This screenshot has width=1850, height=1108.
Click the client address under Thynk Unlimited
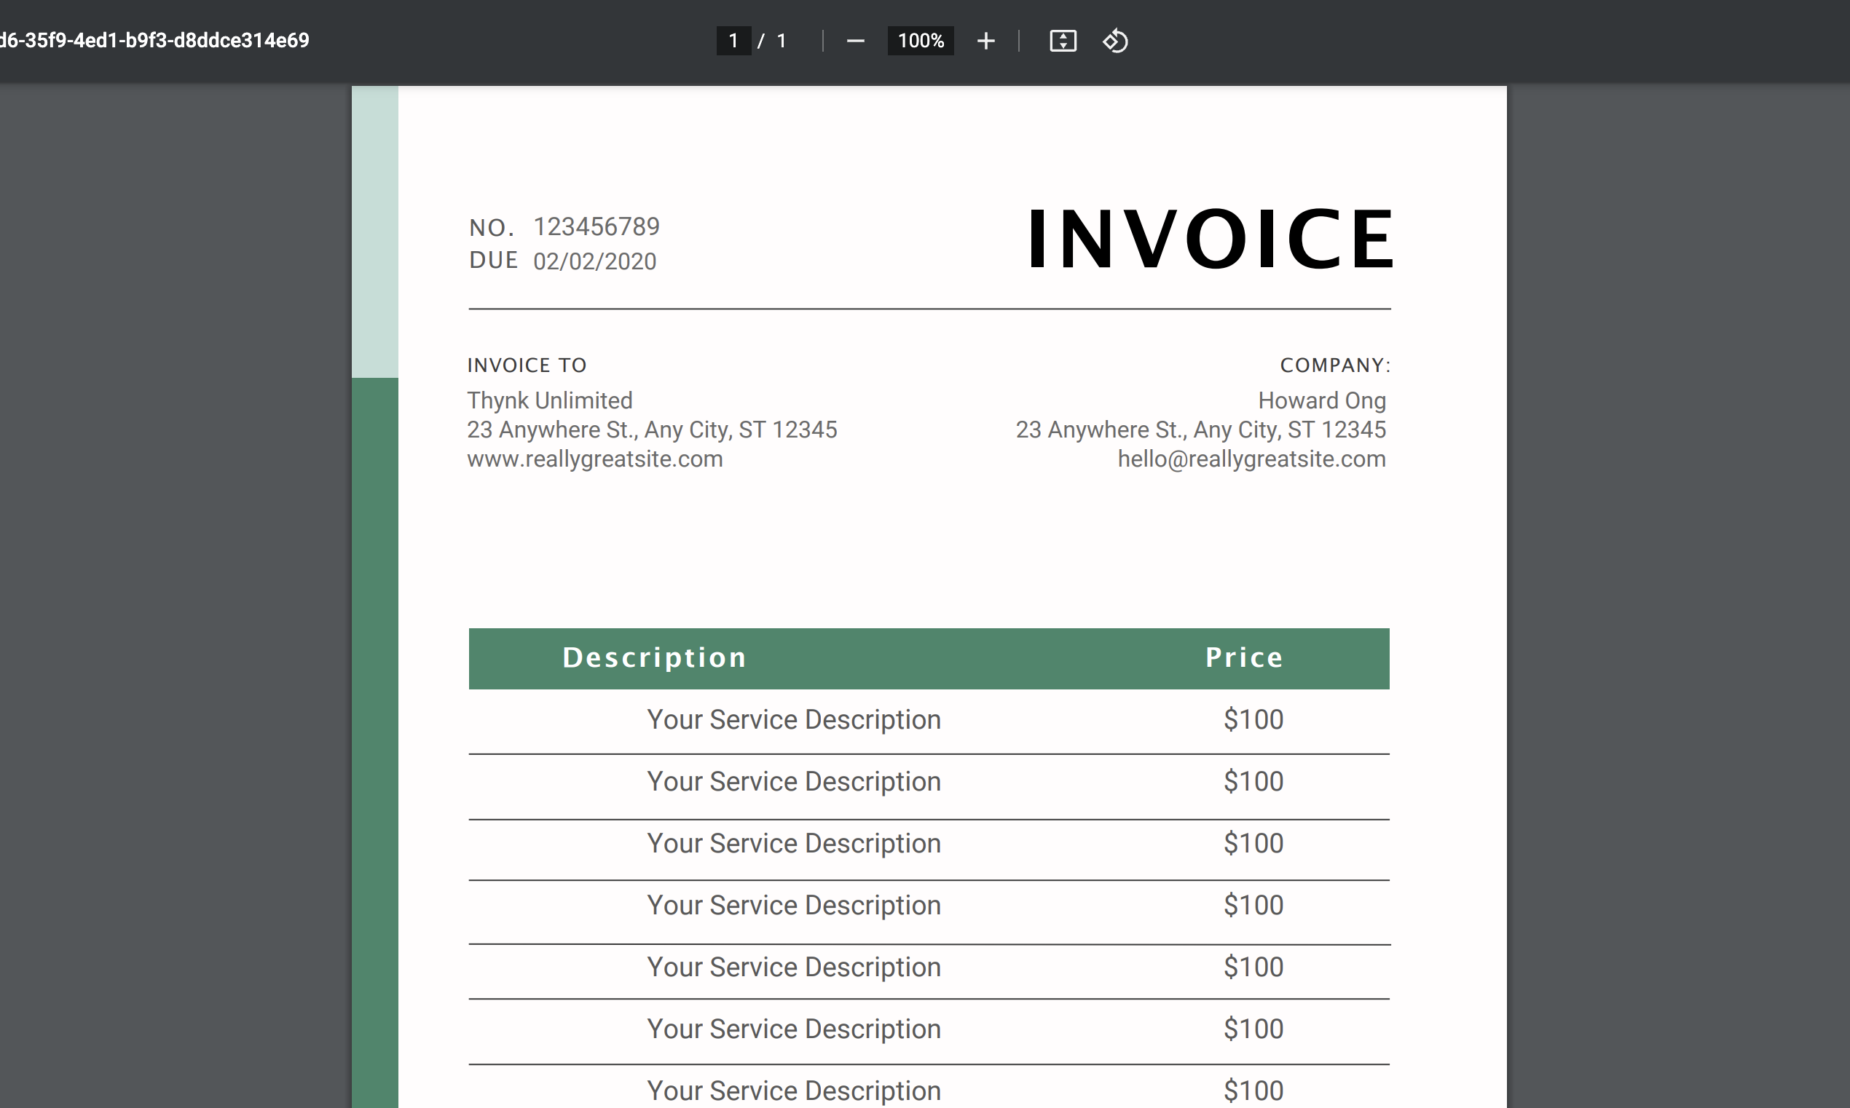(652, 430)
